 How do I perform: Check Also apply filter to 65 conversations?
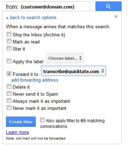(42, 120)
